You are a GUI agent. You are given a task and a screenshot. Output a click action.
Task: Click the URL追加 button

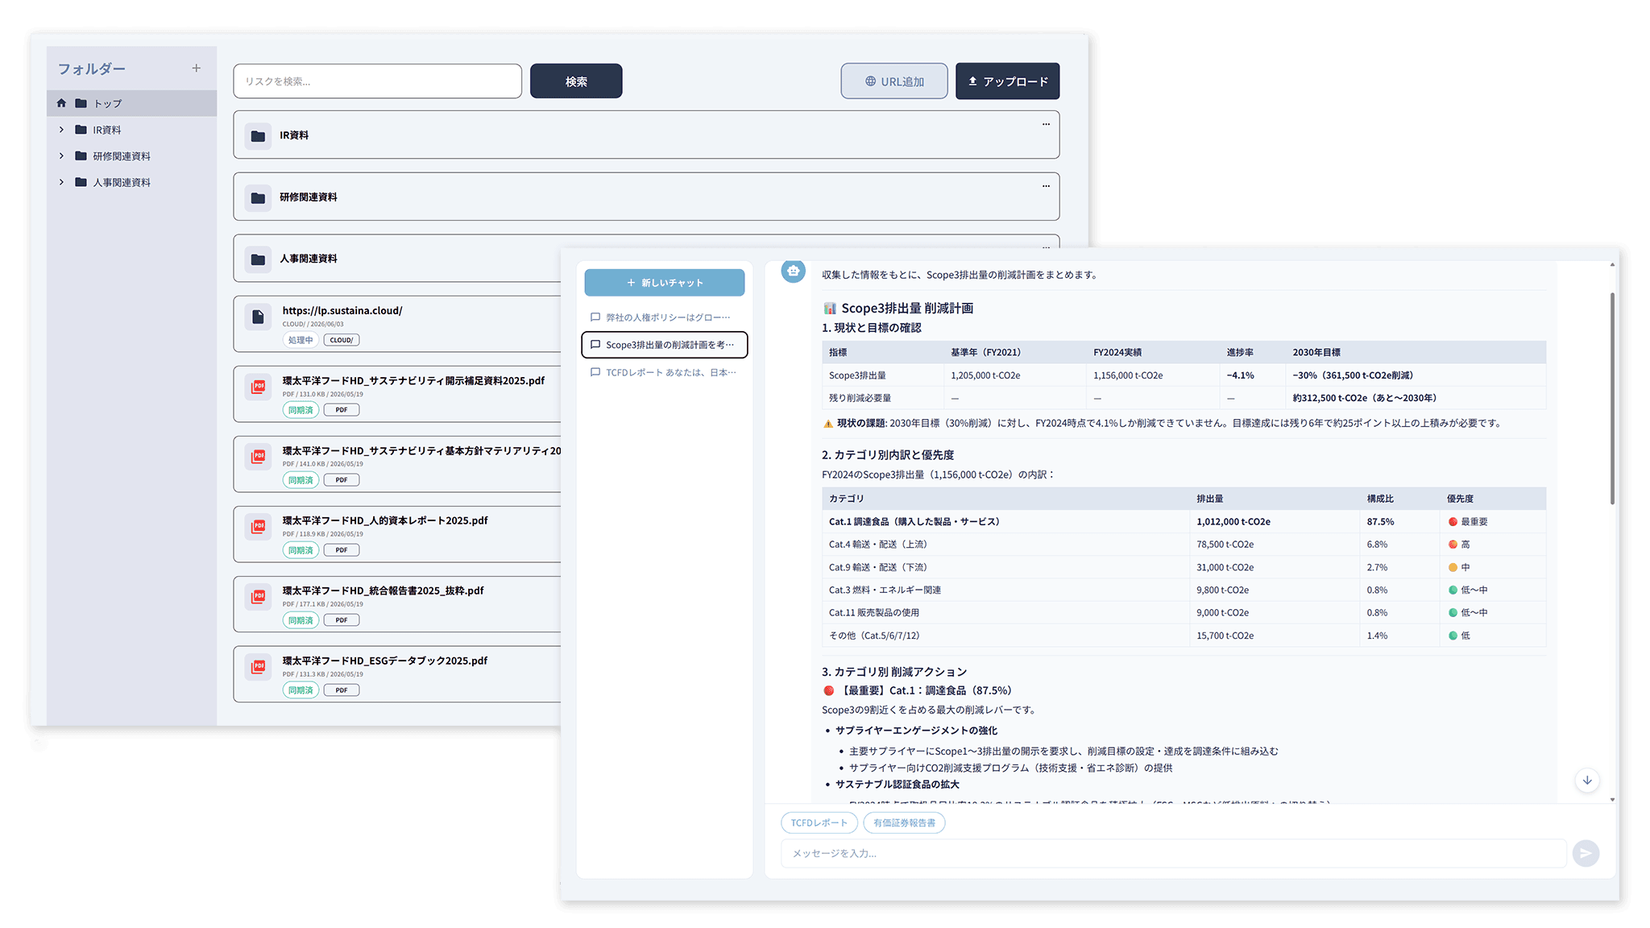(x=894, y=81)
